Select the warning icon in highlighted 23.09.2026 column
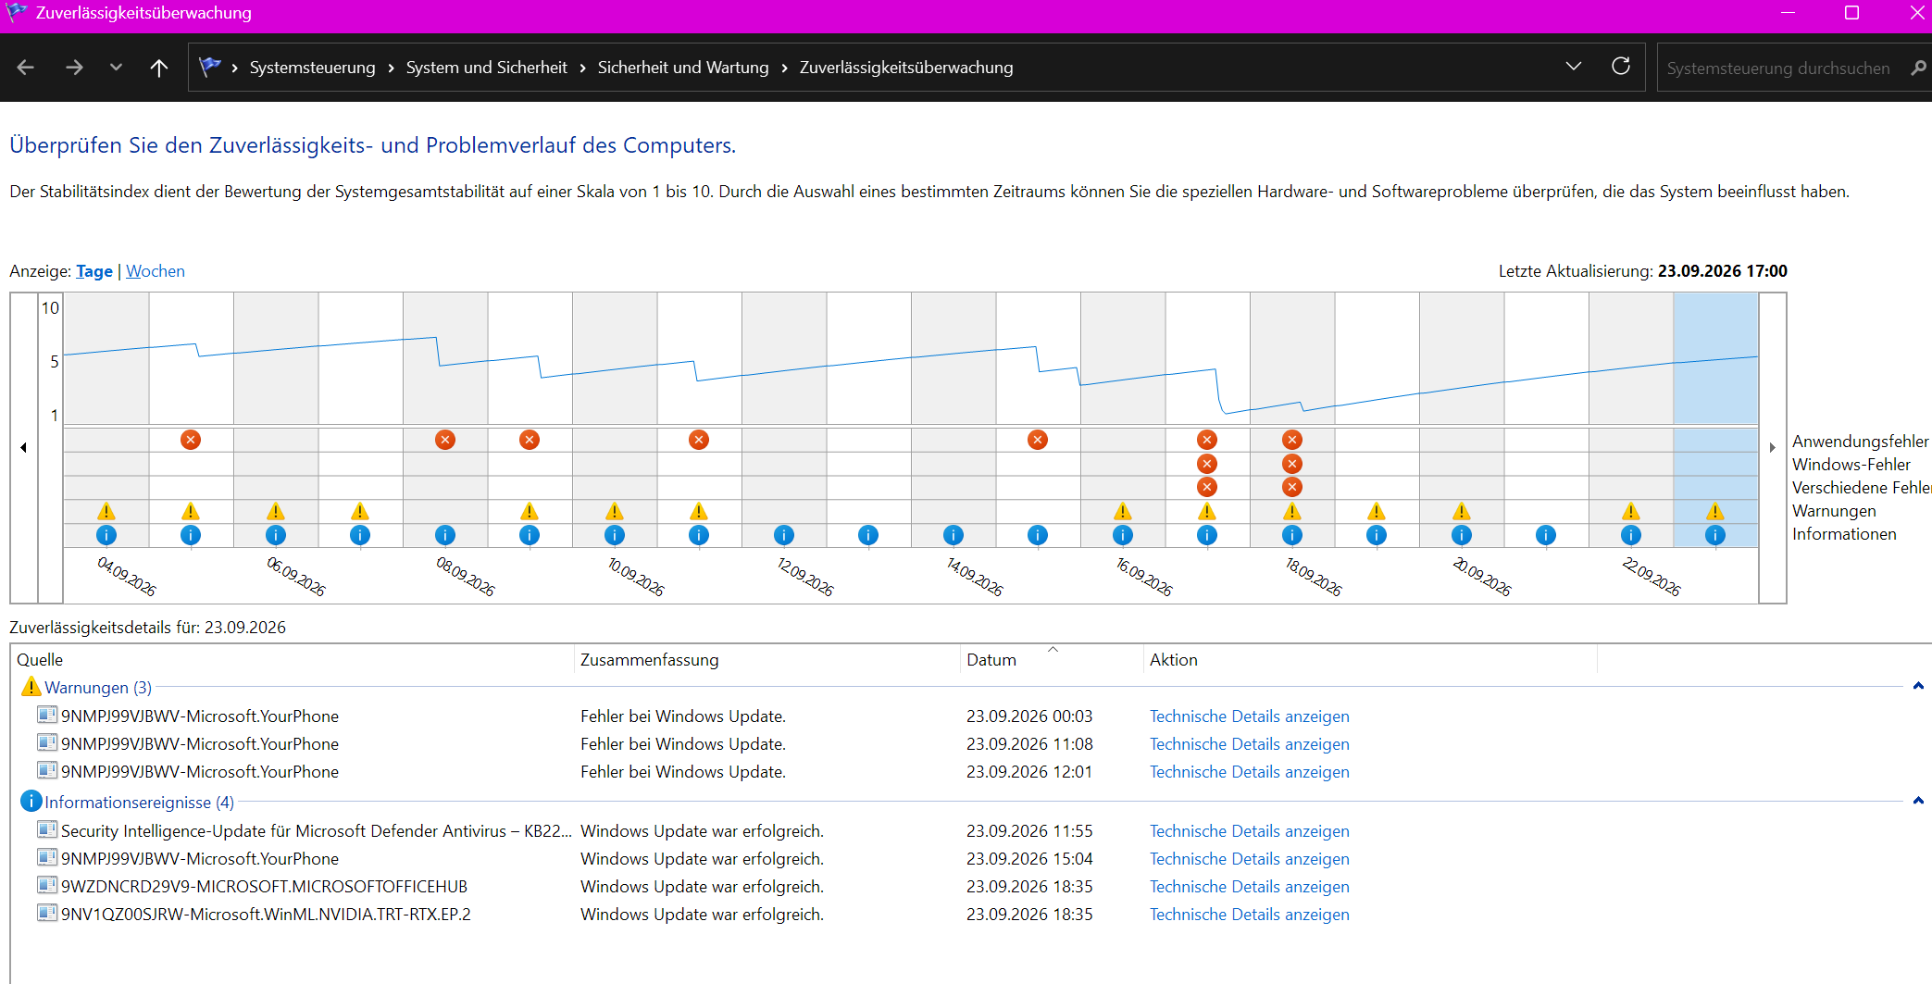The height and width of the screenshot is (984, 1932). click(x=1715, y=511)
